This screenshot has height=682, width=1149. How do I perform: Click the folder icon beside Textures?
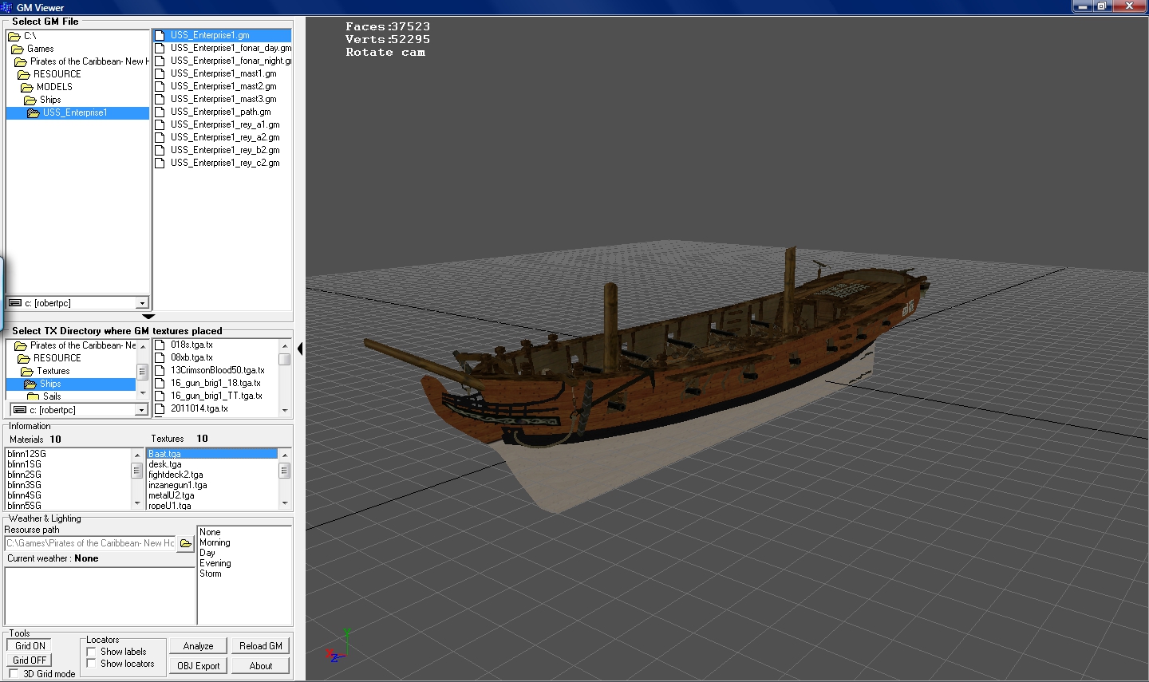pos(26,371)
